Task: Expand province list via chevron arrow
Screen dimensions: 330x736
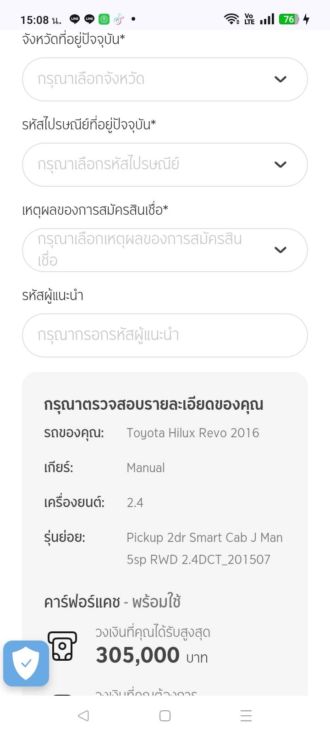Action: [x=280, y=79]
